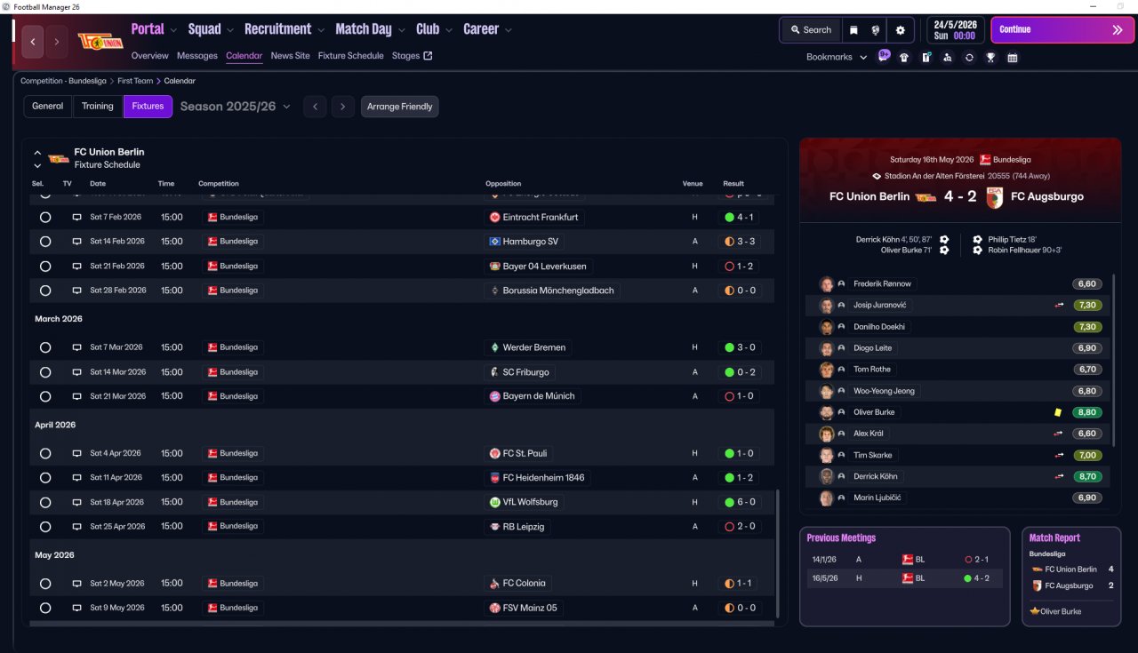Go back with the left arrow button
Screen dimensions: 1138x653
(33, 42)
